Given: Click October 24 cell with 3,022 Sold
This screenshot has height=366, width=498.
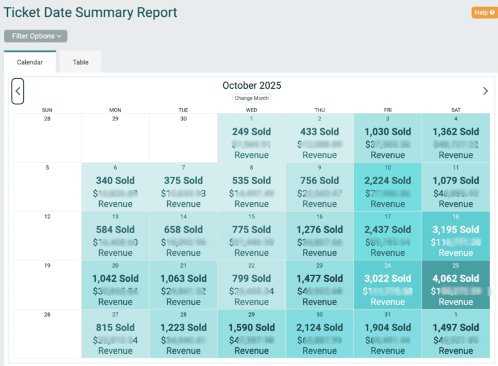Looking at the screenshot, I should (387, 284).
